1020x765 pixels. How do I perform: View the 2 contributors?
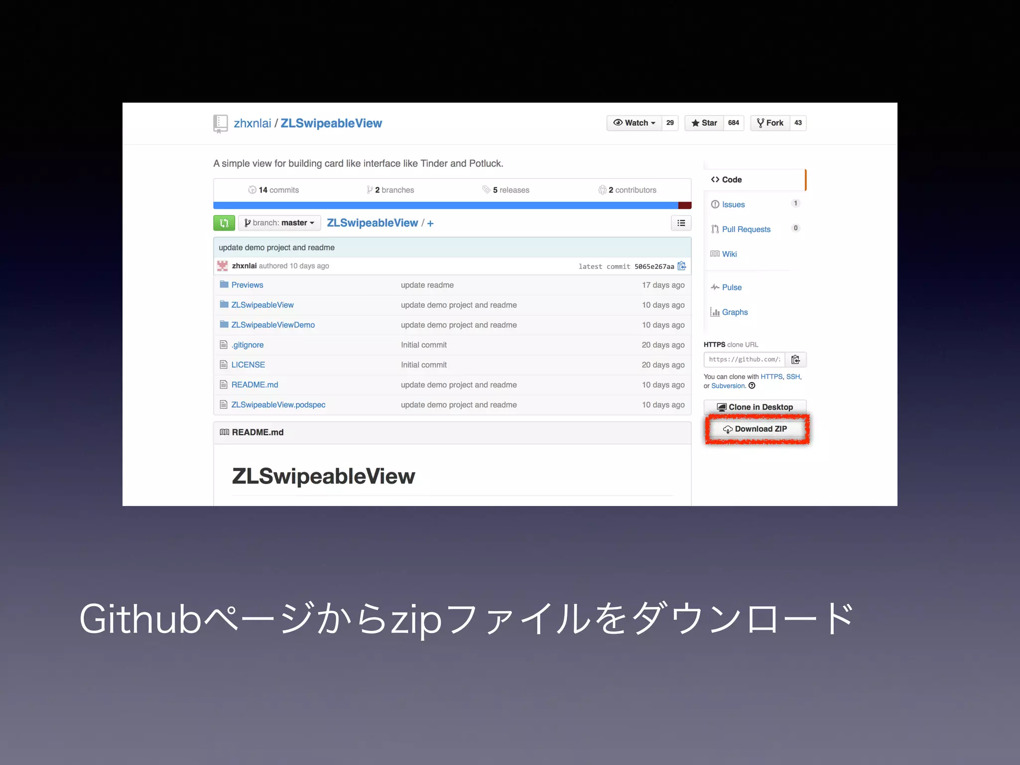(x=627, y=190)
